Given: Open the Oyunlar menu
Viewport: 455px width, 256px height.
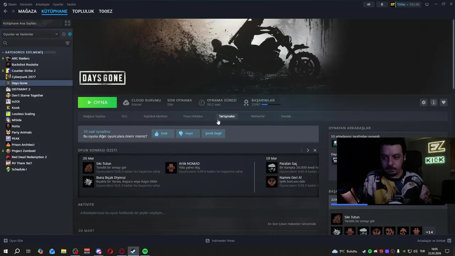Looking at the screenshot, I should [x=58, y=4].
